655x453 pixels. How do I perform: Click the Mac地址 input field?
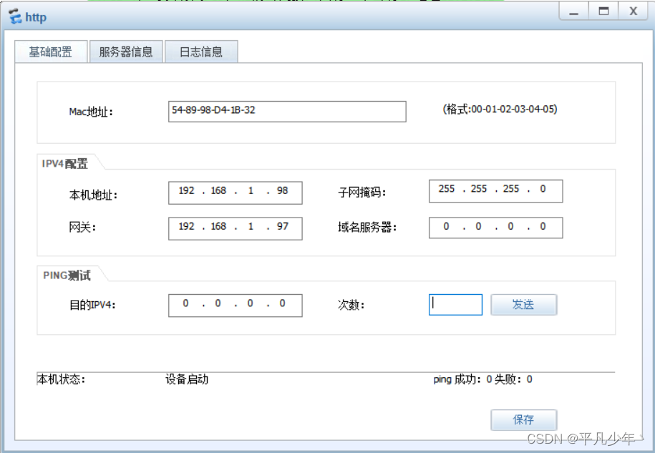point(287,112)
